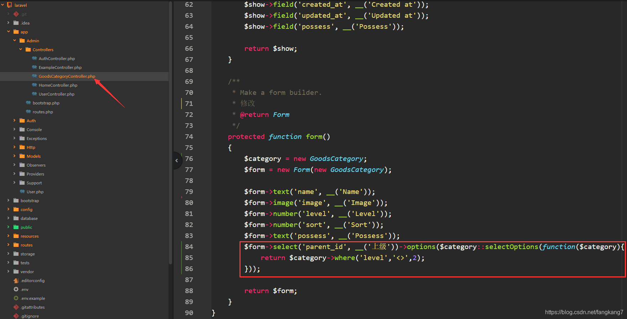The image size is (627, 319).
Task: Click the Admin folder icon
Action: (x=22, y=40)
